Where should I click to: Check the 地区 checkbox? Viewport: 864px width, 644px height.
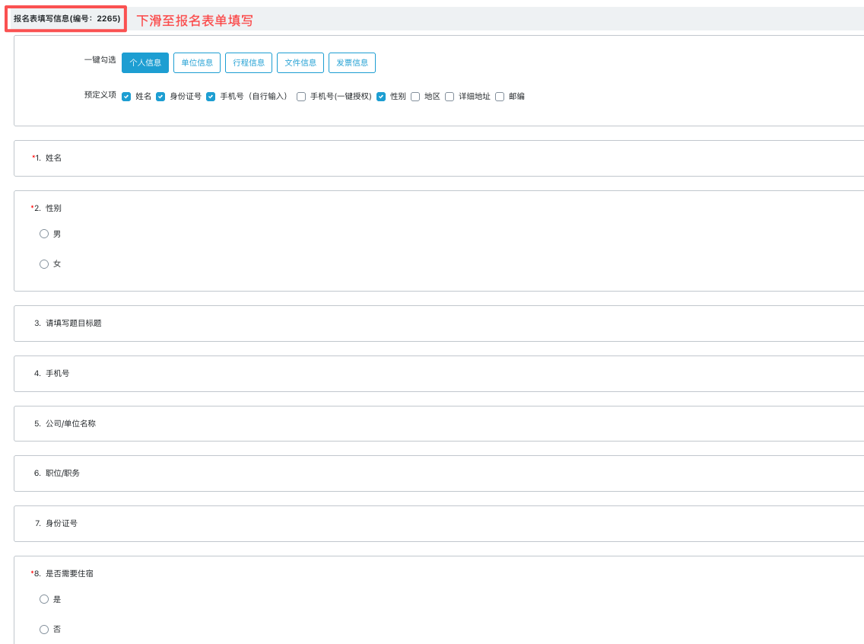coord(415,97)
